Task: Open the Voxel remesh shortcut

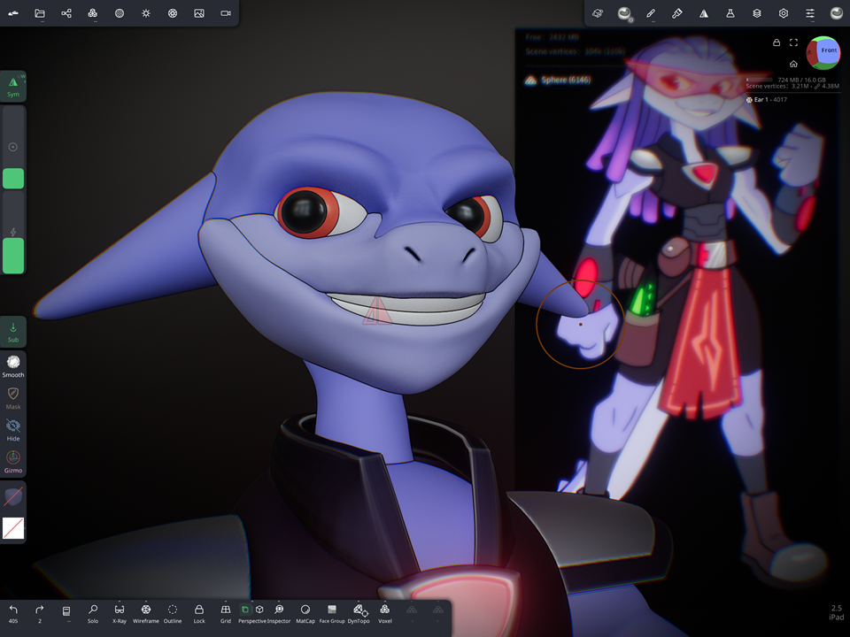Action: [x=385, y=614]
